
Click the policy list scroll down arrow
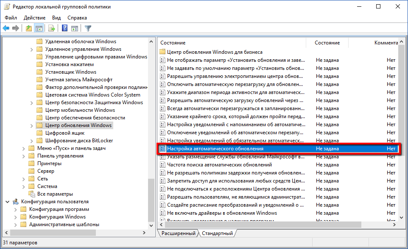(x=401, y=218)
